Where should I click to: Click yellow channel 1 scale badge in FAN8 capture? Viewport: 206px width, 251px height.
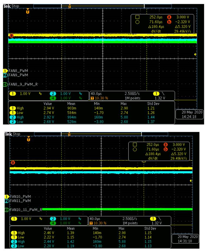(x=13, y=94)
